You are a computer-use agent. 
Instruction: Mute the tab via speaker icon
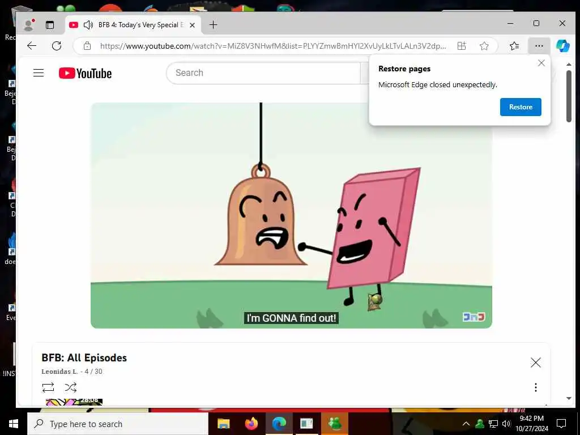click(x=88, y=25)
